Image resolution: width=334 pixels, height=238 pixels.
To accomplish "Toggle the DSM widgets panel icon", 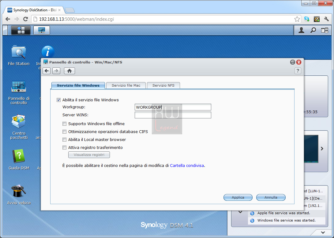I will 325,31.
